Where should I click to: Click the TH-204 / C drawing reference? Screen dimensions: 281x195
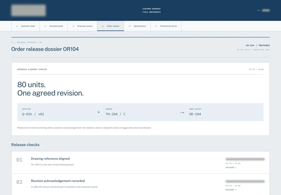point(116,114)
